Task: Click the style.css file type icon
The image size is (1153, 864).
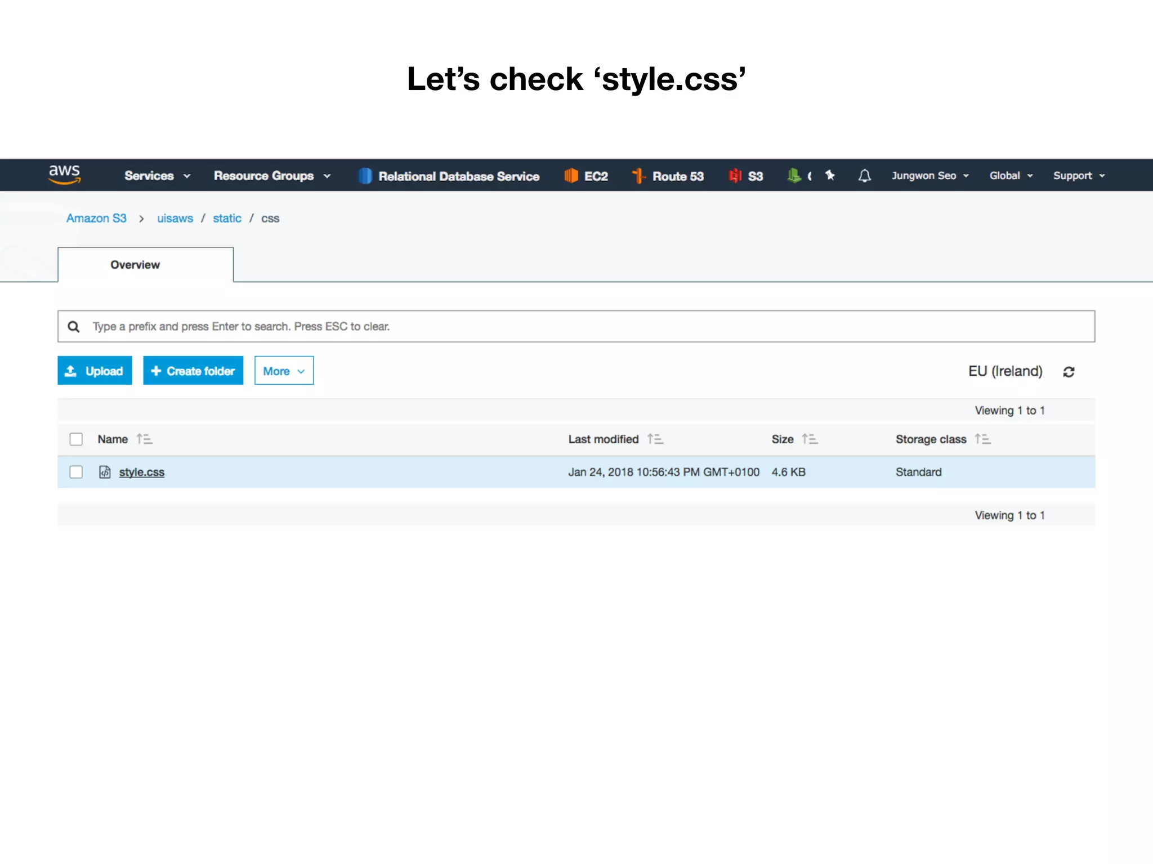Action: 105,472
